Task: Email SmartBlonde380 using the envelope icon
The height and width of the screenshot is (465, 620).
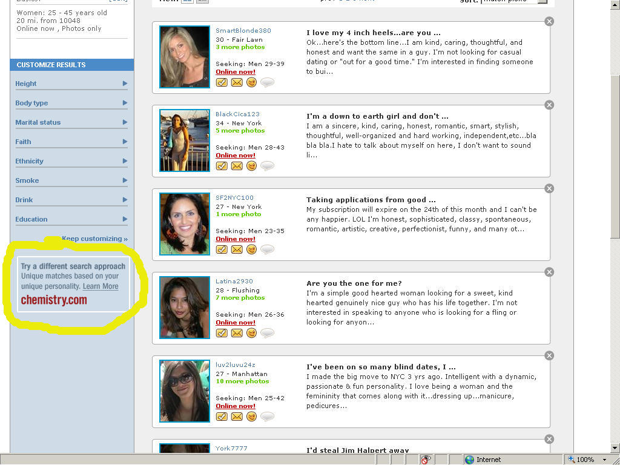Action: tap(237, 82)
